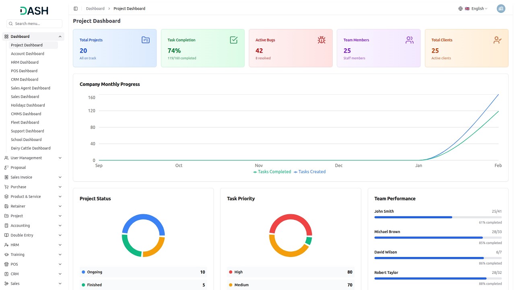Click the Purchase cart icon

pos(6,187)
